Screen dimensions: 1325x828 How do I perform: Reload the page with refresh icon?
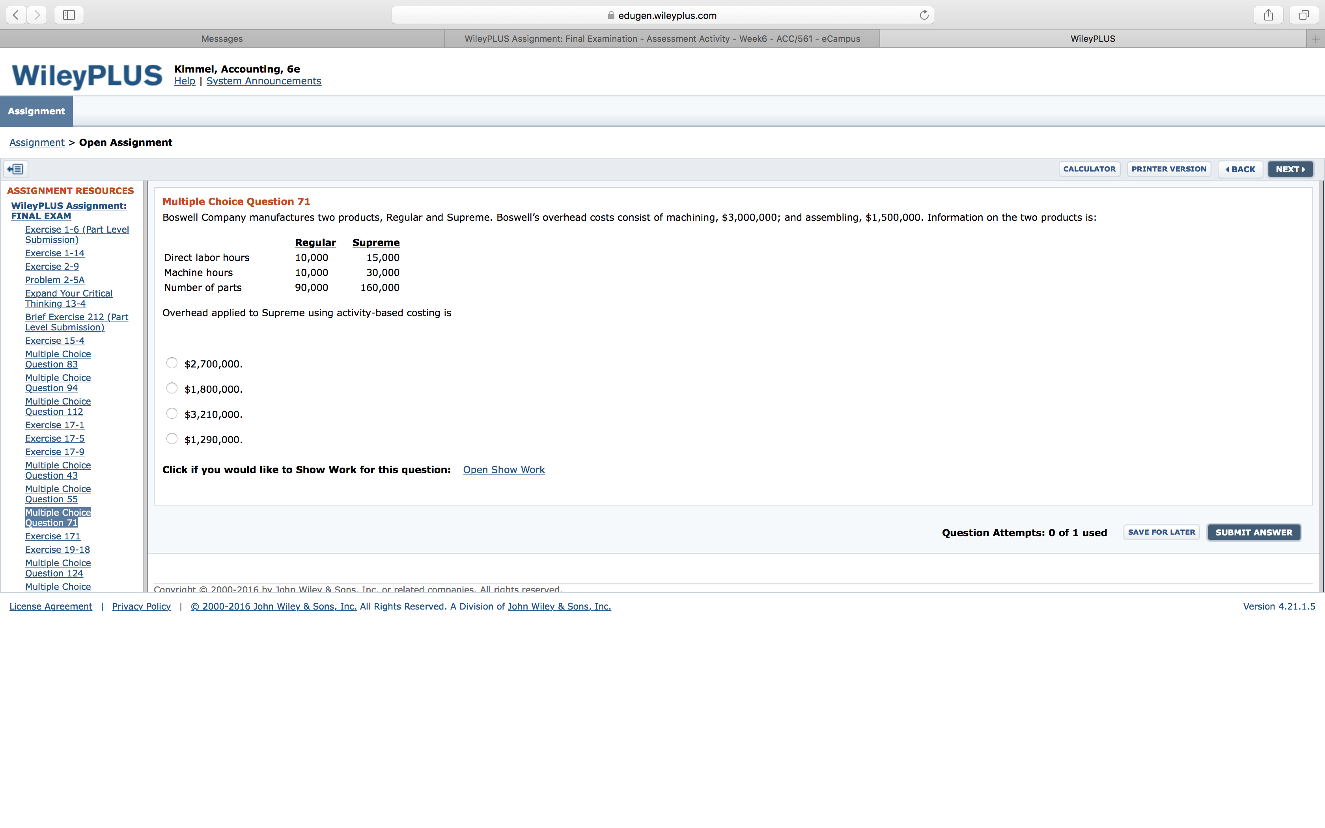(924, 15)
